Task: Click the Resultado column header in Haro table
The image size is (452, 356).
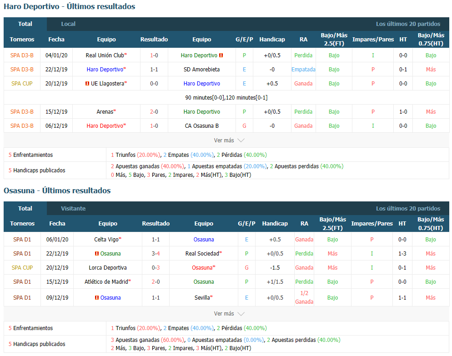Action: pyautogui.click(x=154, y=40)
